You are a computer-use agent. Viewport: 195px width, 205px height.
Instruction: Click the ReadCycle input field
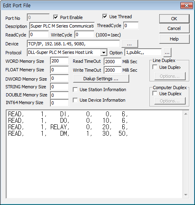pos(39,34)
